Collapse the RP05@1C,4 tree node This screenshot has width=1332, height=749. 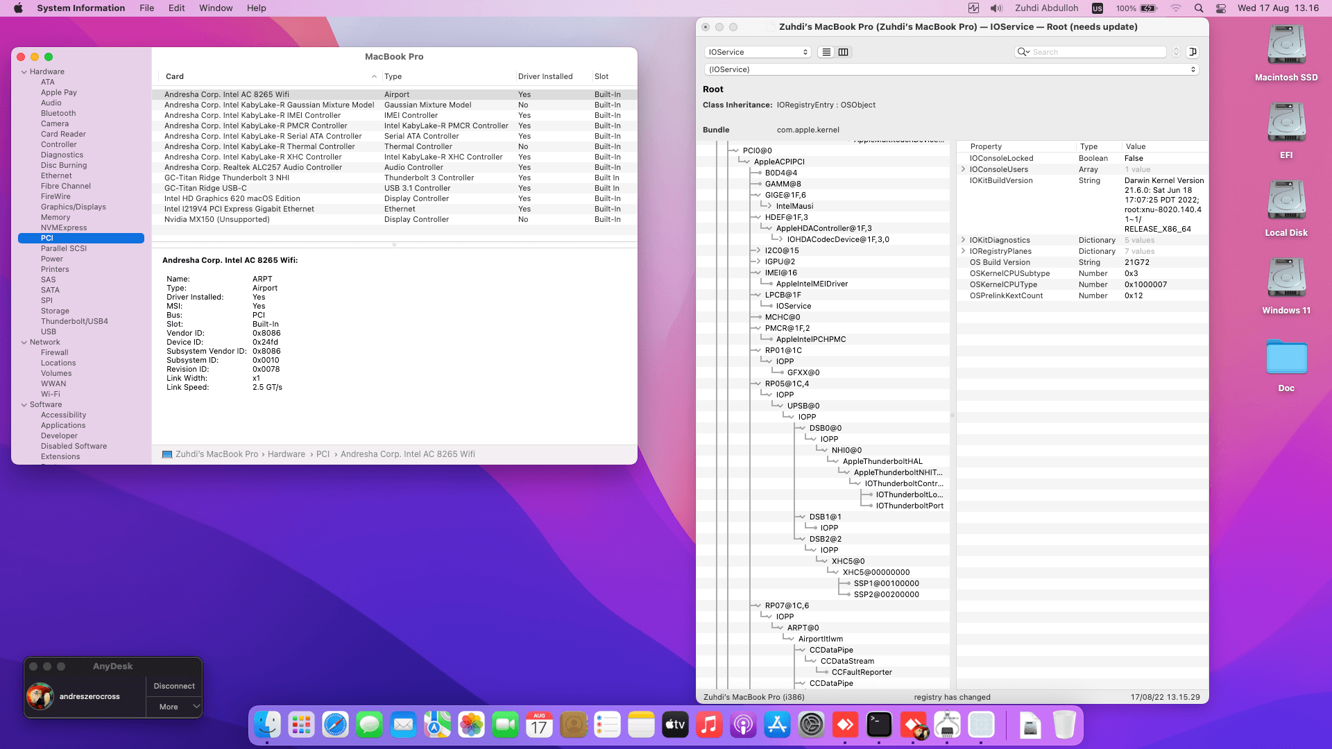pyautogui.click(x=758, y=384)
